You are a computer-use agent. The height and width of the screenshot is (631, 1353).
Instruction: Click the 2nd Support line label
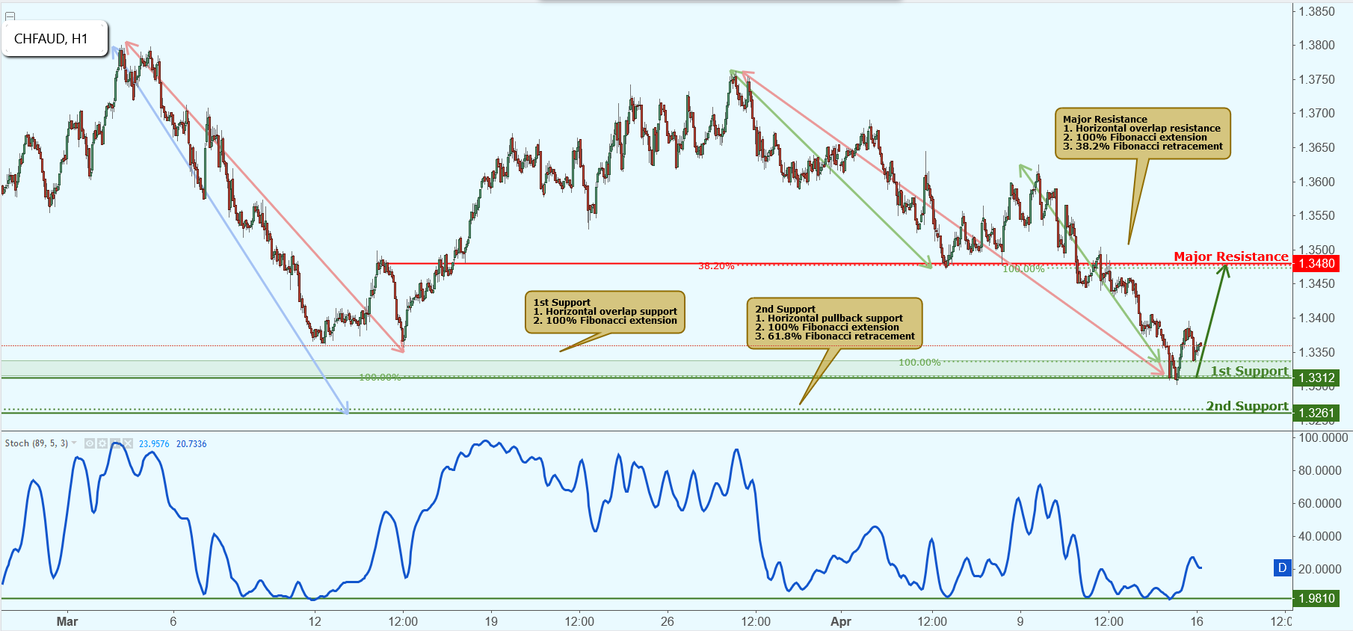coord(1248,406)
